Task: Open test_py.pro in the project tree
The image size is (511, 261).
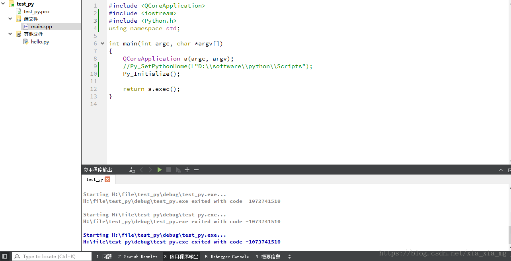Action: 36,12
